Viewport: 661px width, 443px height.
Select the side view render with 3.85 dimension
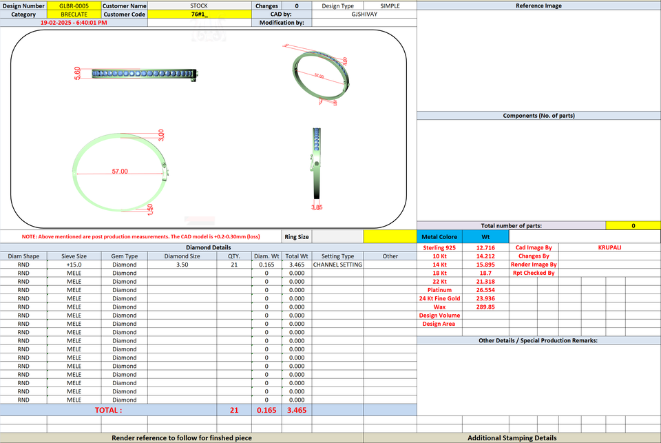coord(317,168)
